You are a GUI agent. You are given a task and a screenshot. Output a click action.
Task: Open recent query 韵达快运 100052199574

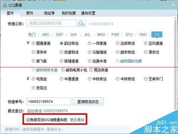[x=47, y=111]
